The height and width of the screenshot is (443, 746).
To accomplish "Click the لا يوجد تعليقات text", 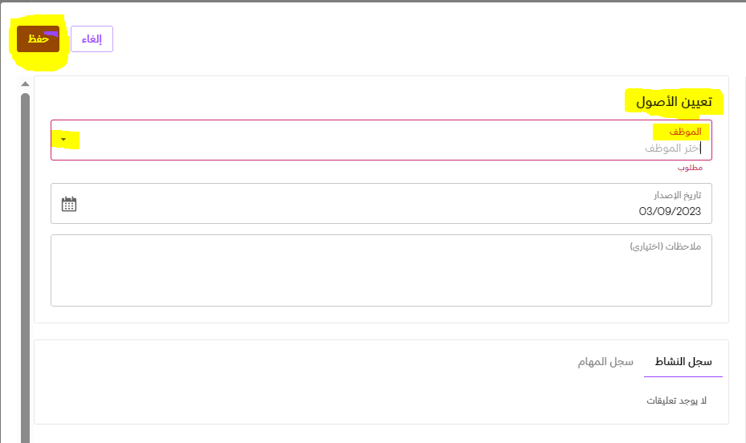I will click(676, 400).
